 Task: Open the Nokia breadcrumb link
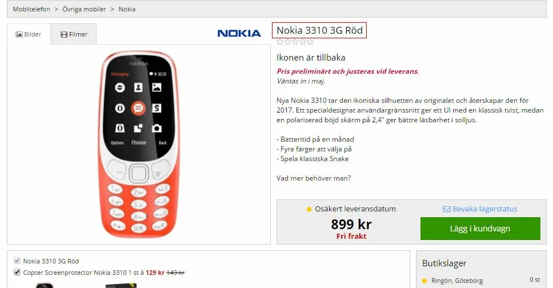[x=127, y=9]
